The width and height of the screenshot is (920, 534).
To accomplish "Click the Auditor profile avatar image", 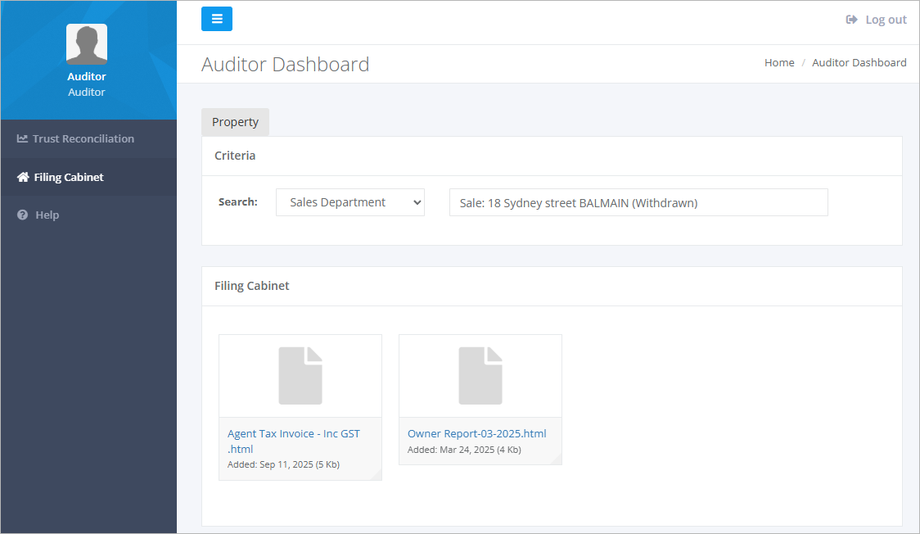I will (x=86, y=43).
